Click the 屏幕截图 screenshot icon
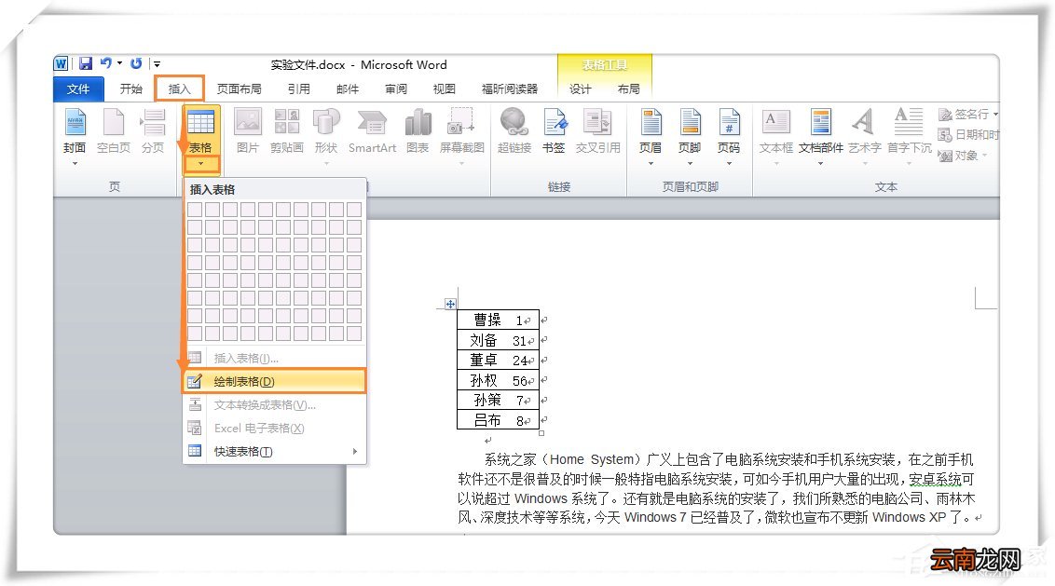1055x586 pixels. click(461, 122)
